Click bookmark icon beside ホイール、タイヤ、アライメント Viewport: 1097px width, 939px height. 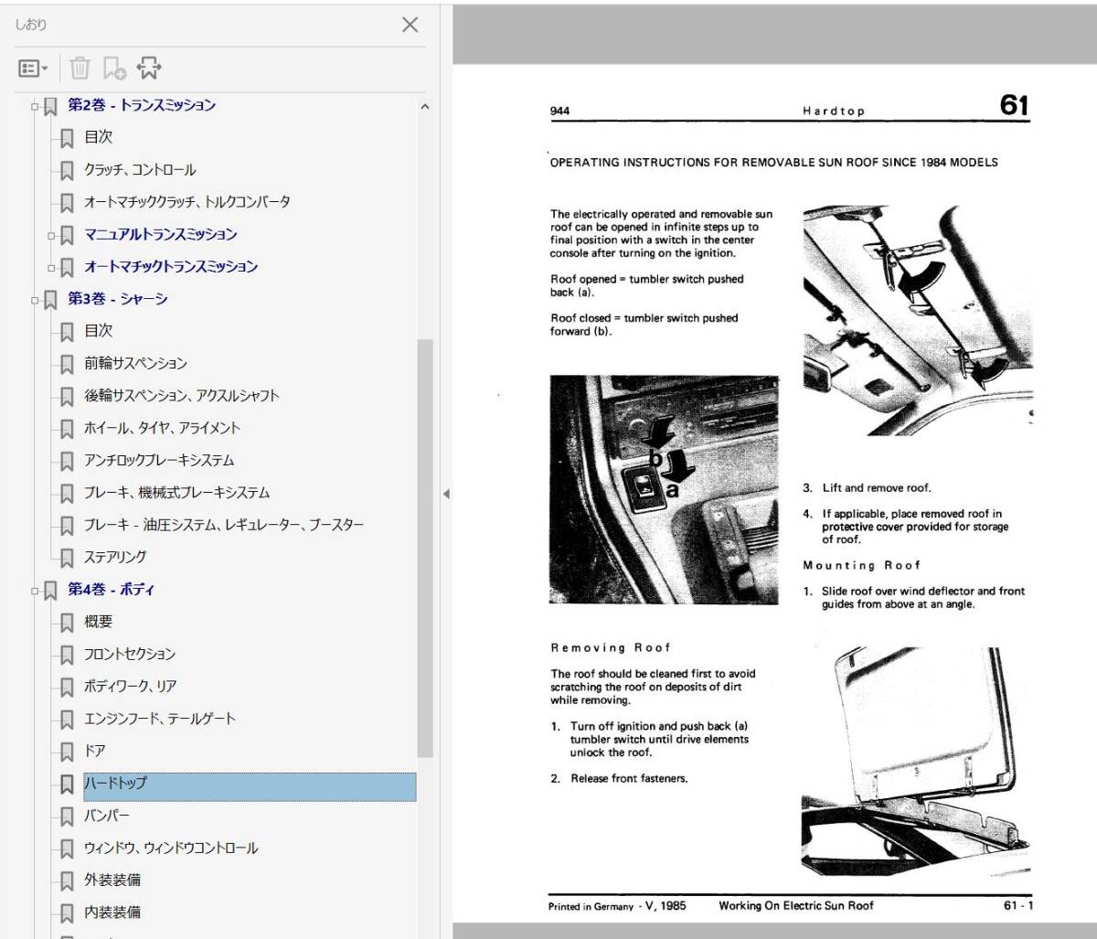click(67, 429)
